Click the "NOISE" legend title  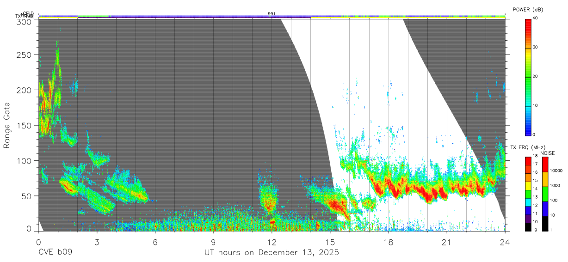(x=548, y=153)
